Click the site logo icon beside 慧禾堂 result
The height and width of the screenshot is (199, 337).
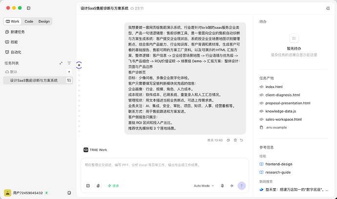click(261, 190)
